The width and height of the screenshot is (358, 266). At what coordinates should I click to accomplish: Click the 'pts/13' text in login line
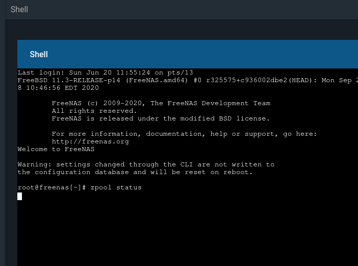pyautogui.click(x=180, y=72)
